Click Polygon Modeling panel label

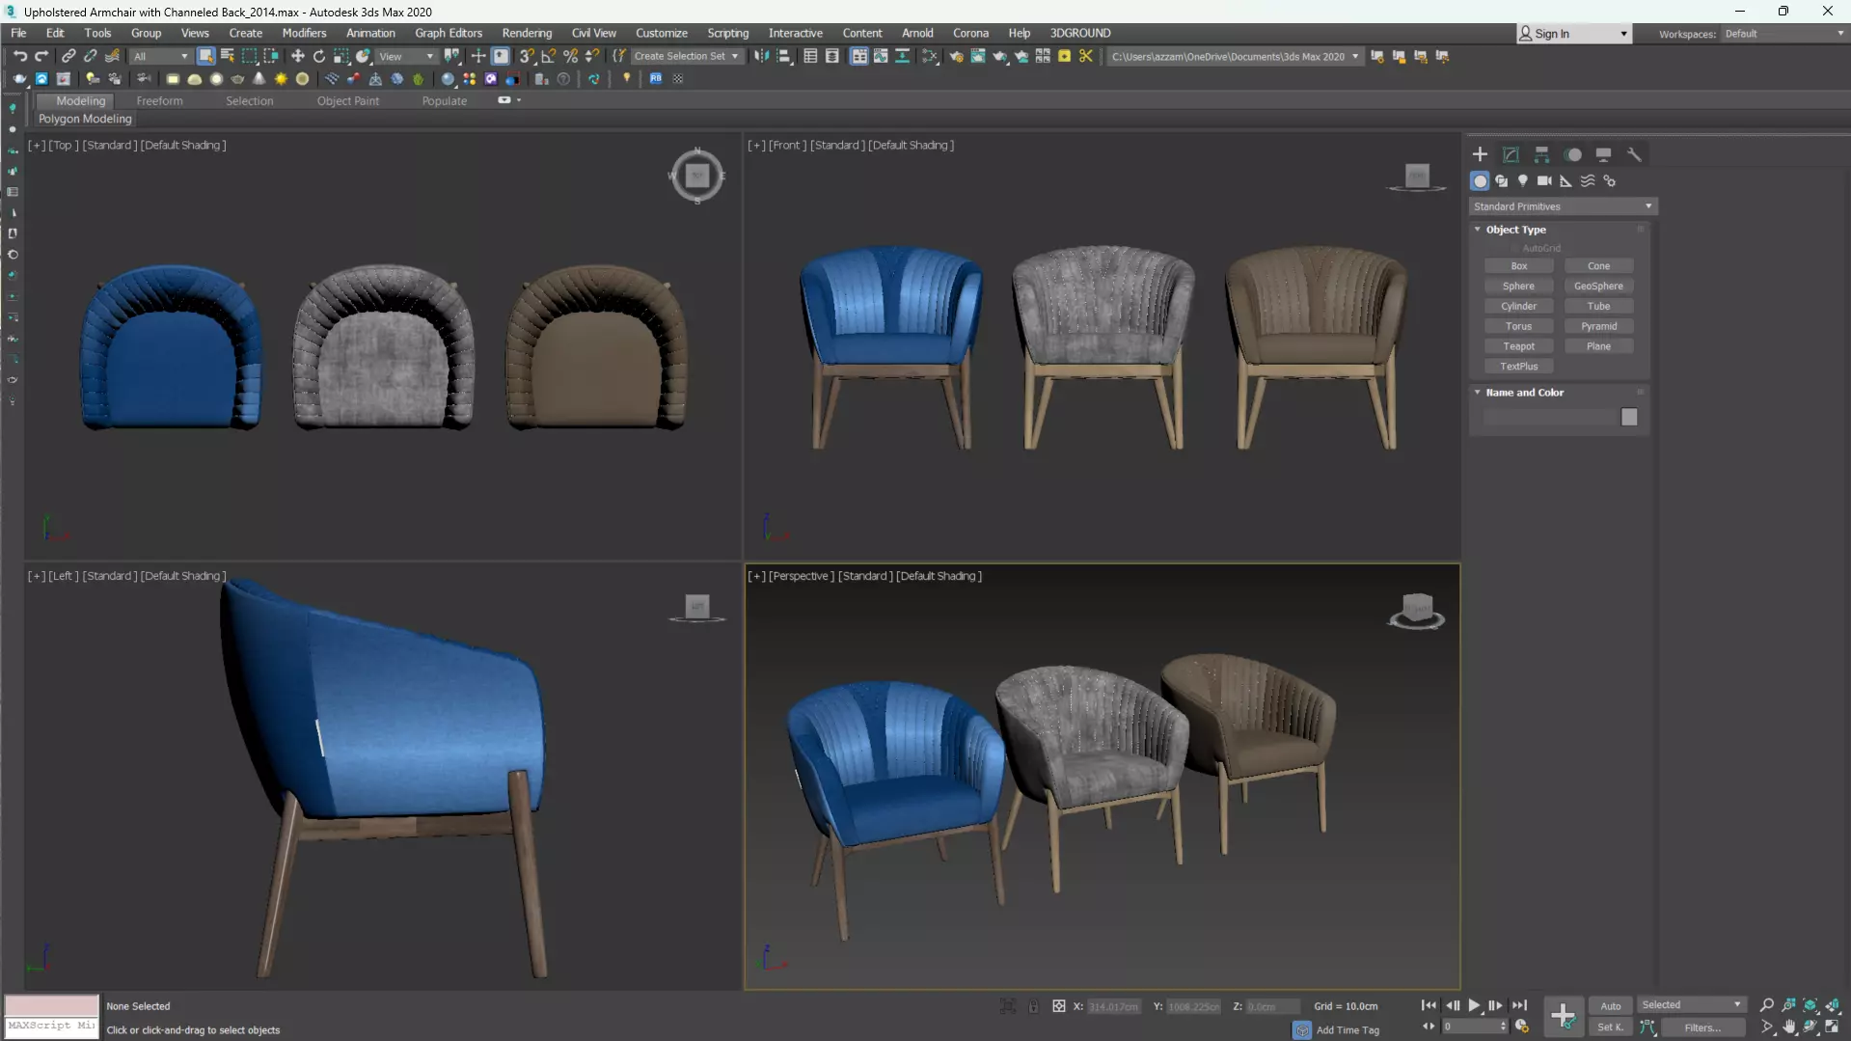[x=85, y=119]
